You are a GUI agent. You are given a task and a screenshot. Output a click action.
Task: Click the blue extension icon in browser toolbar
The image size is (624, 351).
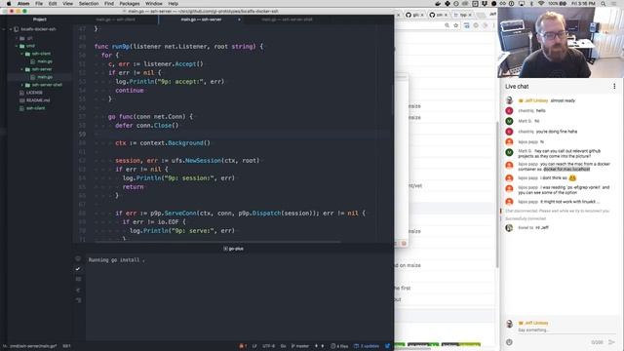click(466, 25)
